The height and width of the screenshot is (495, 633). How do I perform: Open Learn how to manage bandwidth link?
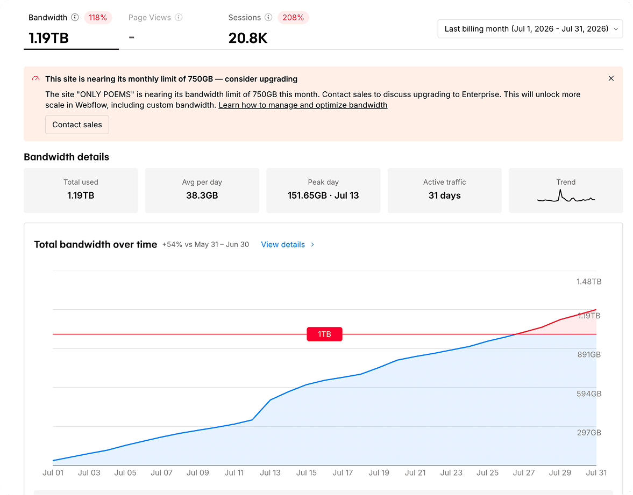point(303,105)
